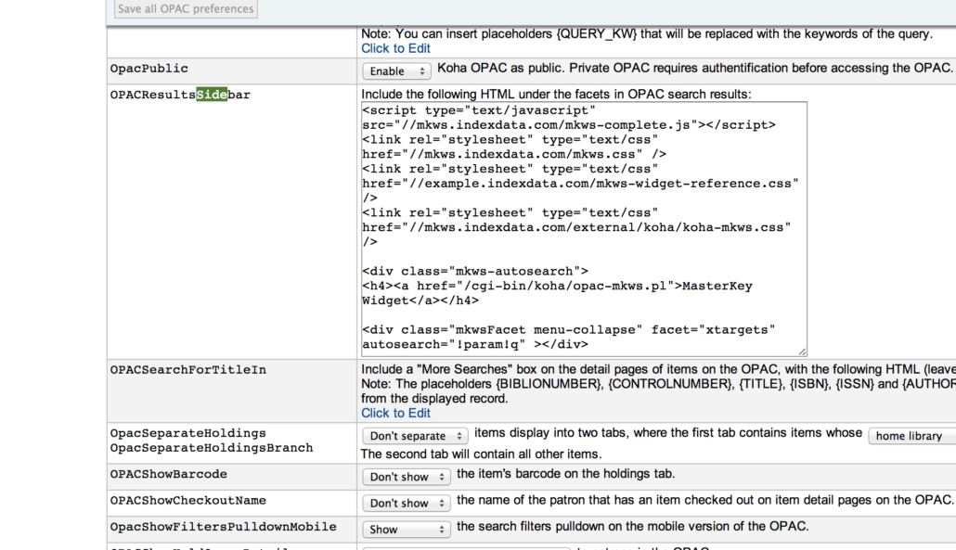956x550 pixels.
Task: Select the OpacPublic preference name
Action: pyautogui.click(x=149, y=69)
